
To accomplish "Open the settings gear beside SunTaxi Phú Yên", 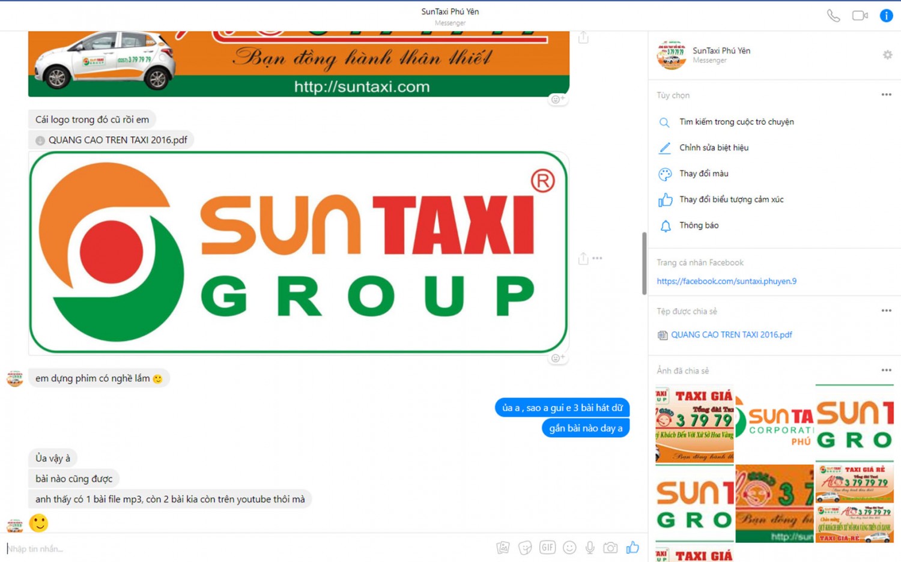I will pyautogui.click(x=887, y=55).
